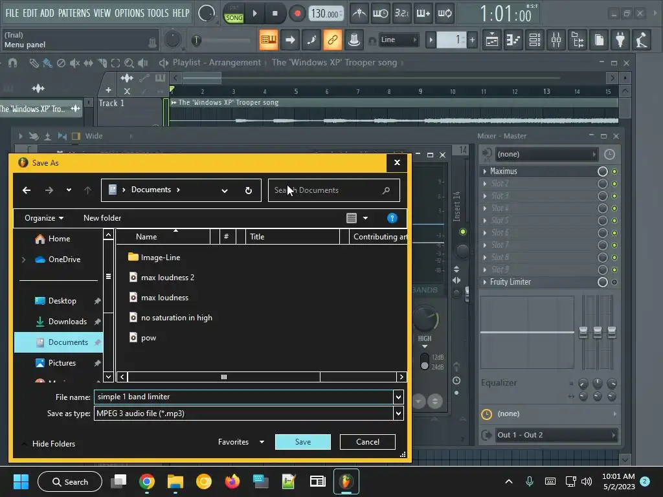Image resolution: width=663 pixels, height=497 pixels.
Task: Click New folder button
Action: (102, 218)
